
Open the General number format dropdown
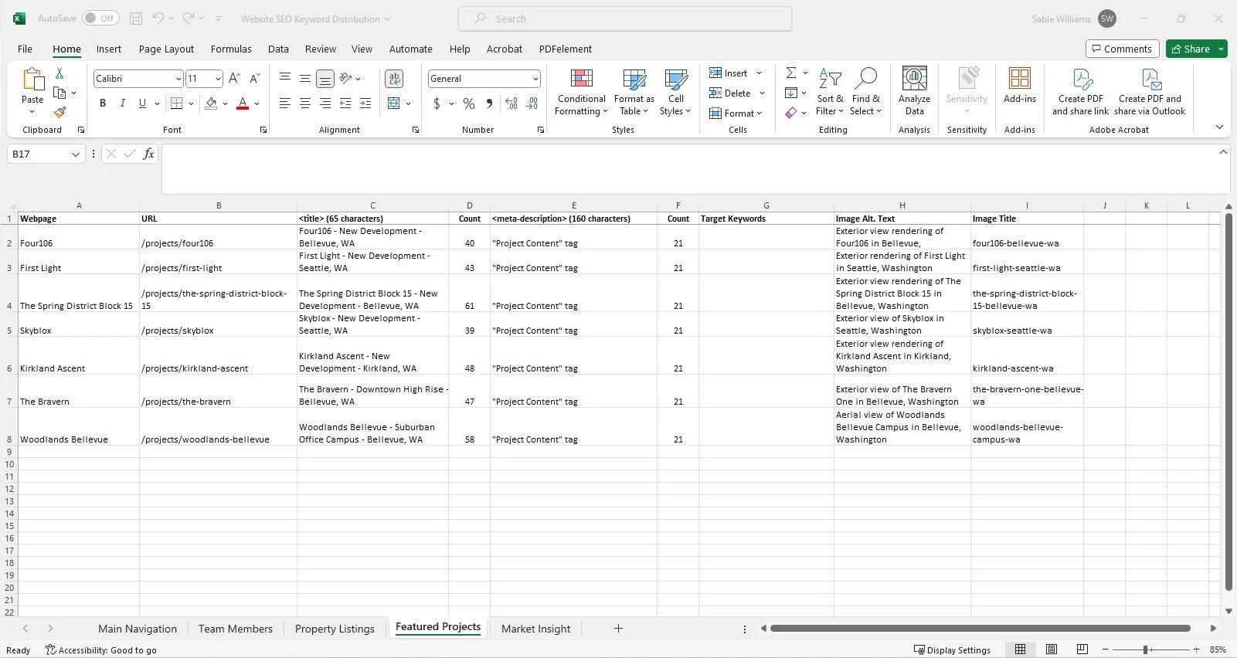coord(535,79)
